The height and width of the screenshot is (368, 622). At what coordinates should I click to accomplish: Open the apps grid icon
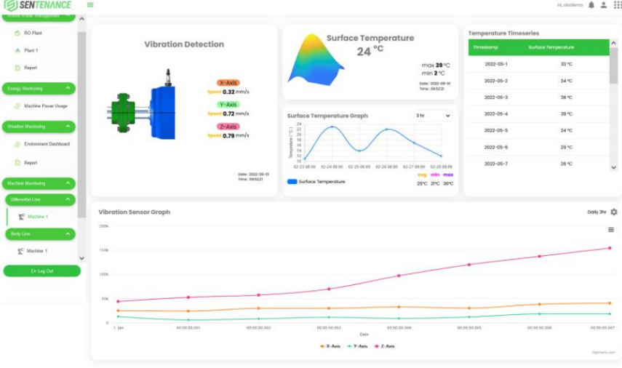[x=618, y=5]
